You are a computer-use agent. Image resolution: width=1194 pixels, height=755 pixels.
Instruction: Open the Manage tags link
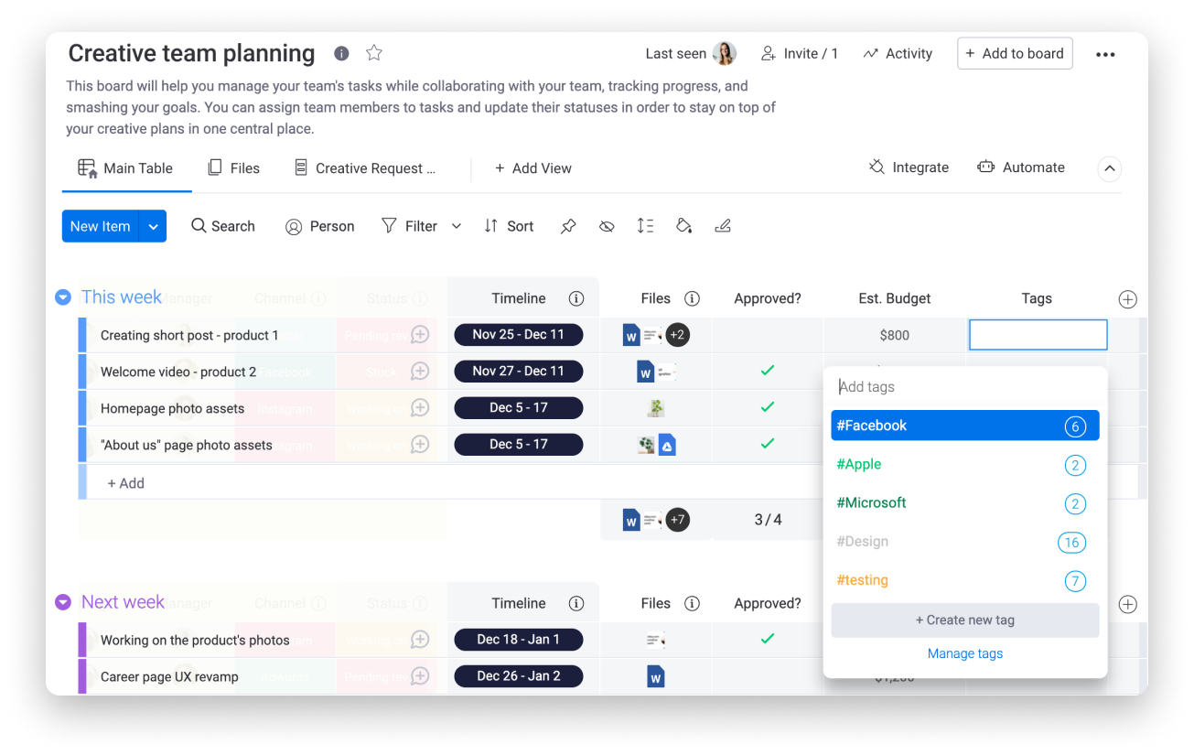tap(964, 653)
